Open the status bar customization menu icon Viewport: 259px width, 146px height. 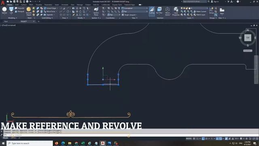pos(257,139)
